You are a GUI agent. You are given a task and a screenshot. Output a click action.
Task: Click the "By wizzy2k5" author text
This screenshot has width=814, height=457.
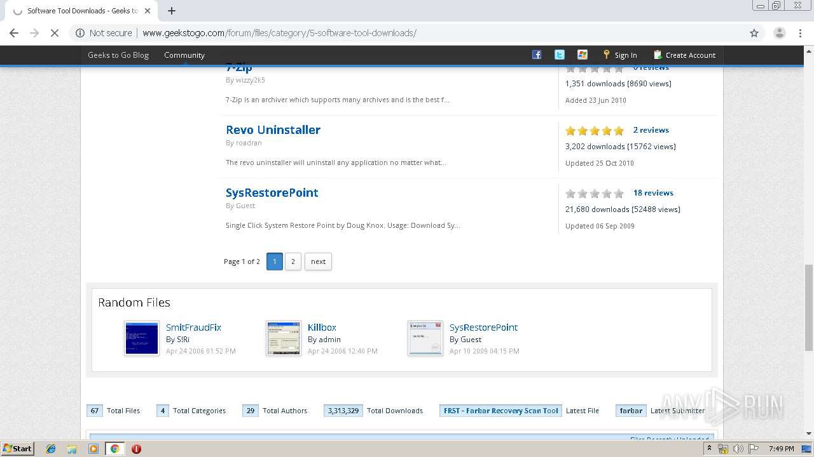[245, 80]
